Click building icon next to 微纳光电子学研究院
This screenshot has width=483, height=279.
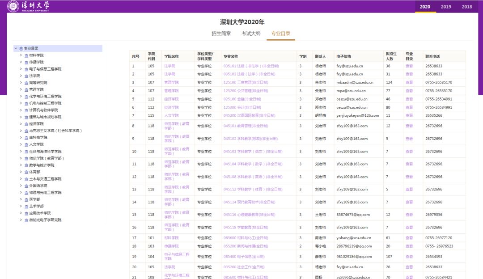pyautogui.click(x=26, y=220)
